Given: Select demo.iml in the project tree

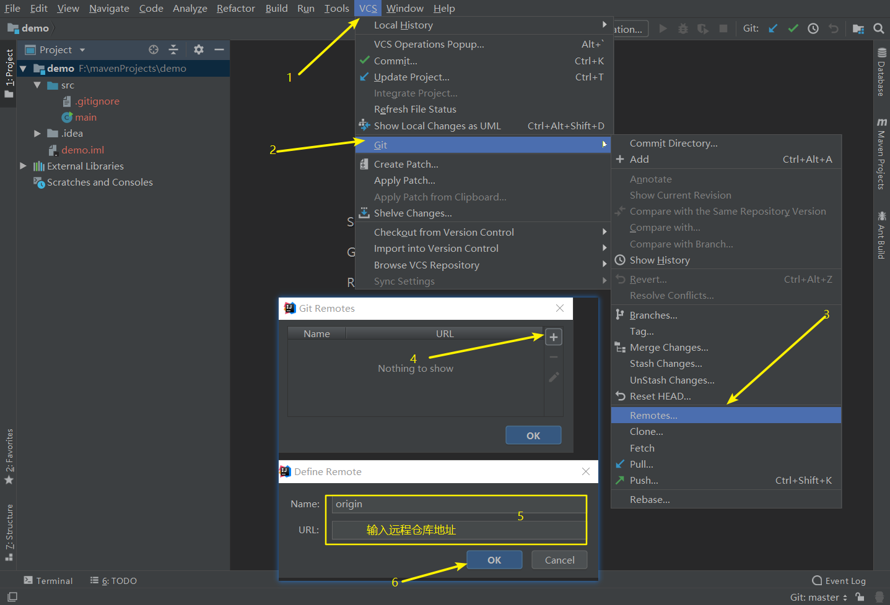Looking at the screenshot, I should click(x=77, y=150).
